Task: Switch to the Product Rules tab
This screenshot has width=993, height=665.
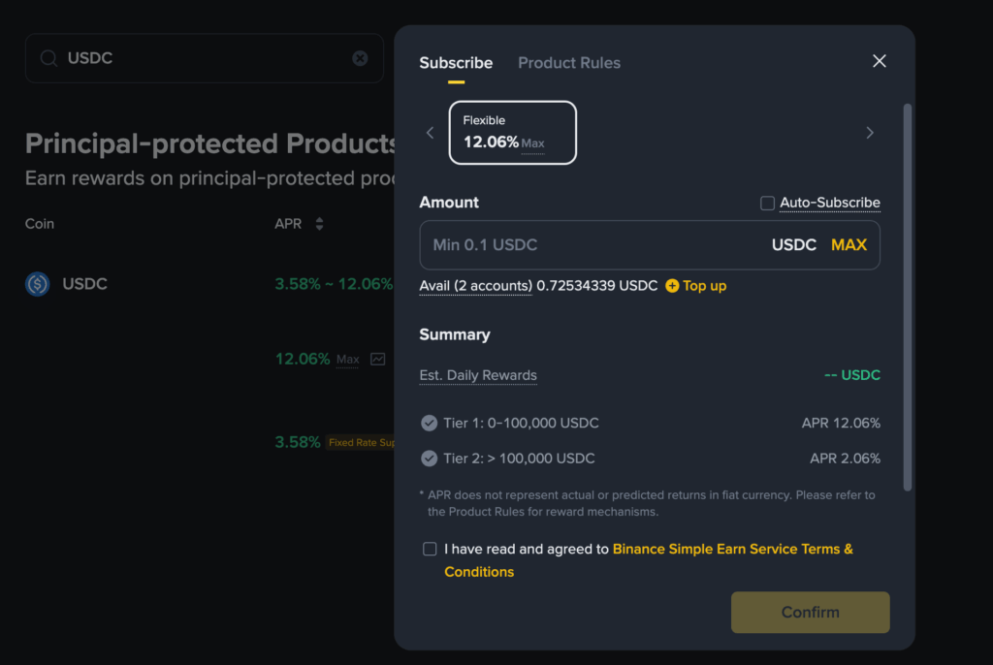Action: tap(569, 63)
